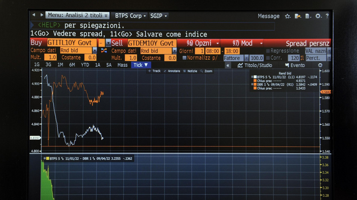Click the HELP command line
357x200 pixels.
(x=153, y=25)
